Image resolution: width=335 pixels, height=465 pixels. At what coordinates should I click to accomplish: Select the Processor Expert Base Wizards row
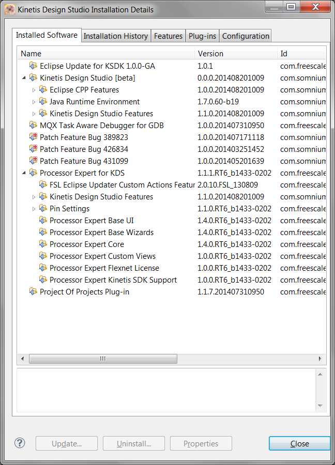[x=101, y=233]
